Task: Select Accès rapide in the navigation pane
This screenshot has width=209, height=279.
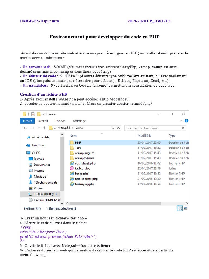Action: coord(41,137)
